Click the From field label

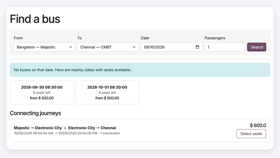tap(18, 38)
